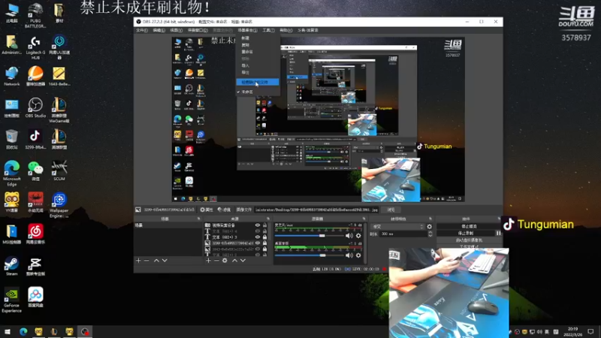Image resolution: width=601 pixels, height=338 pixels.
Task: Add a new source with plus icon
Action: [208, 261]
